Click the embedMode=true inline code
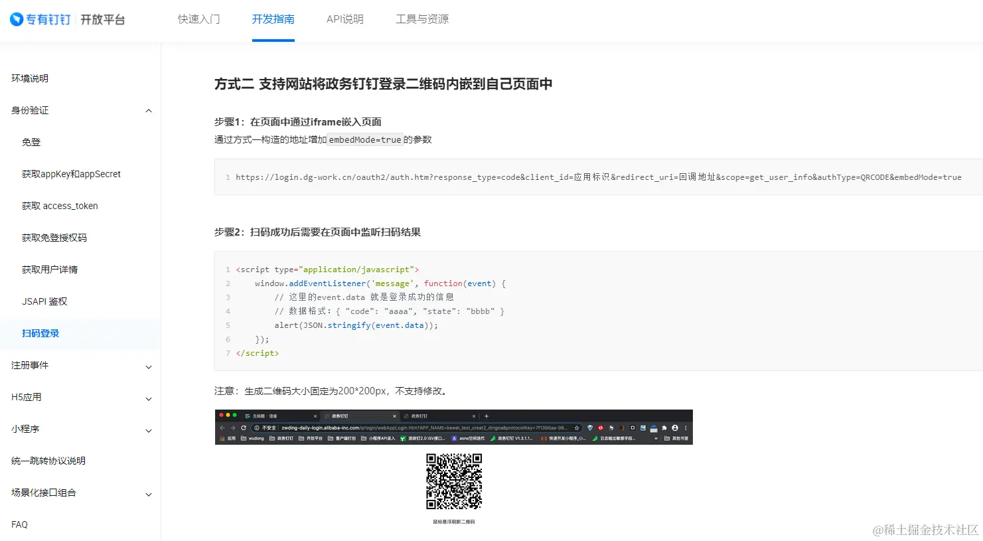Image resolution: width=983 pixels, height=541 pixels. coord(365,139)
